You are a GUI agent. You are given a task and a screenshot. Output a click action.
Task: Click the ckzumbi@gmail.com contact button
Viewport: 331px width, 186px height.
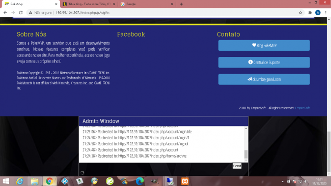pos(264,79)
